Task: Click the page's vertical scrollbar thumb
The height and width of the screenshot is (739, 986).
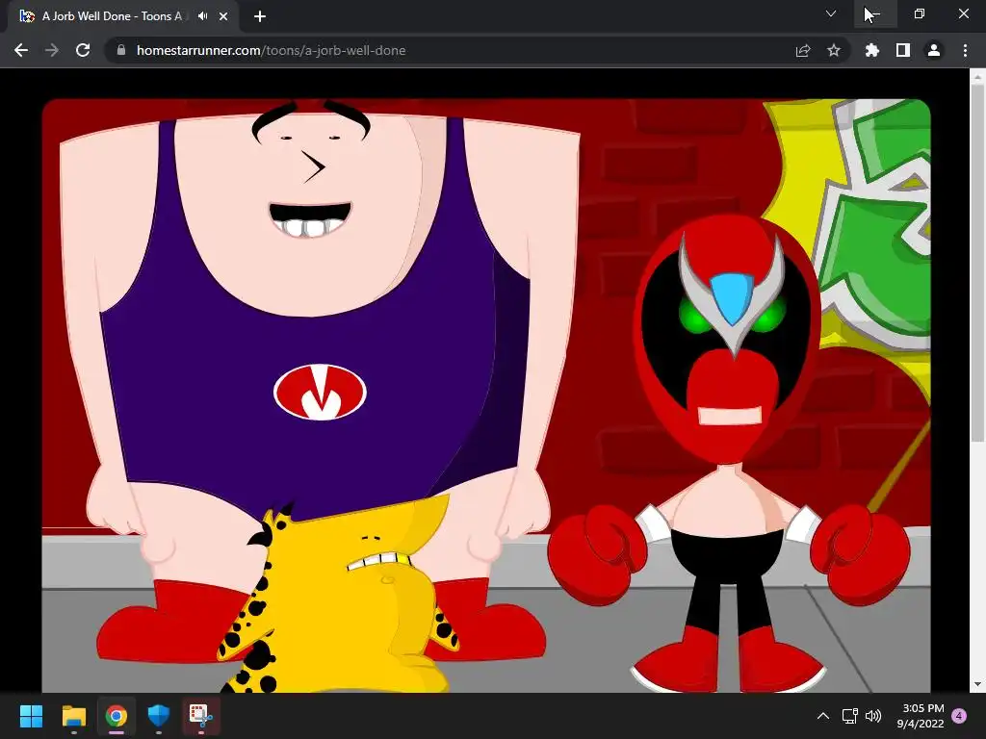Action: [x=977, y=264]
